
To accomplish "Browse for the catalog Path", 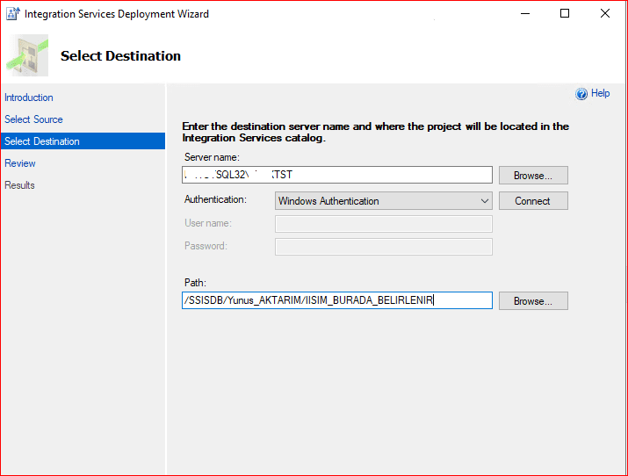I will [533, 301].
